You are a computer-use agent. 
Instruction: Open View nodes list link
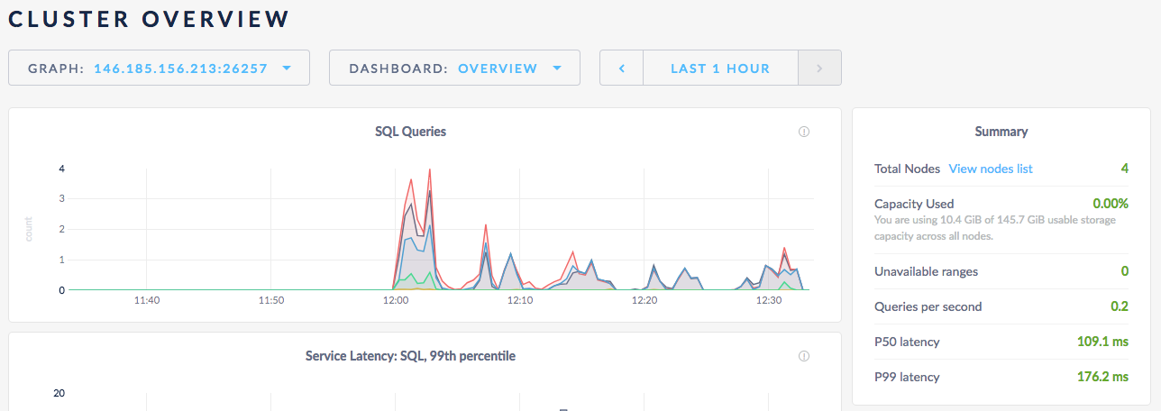coord(991,169)
